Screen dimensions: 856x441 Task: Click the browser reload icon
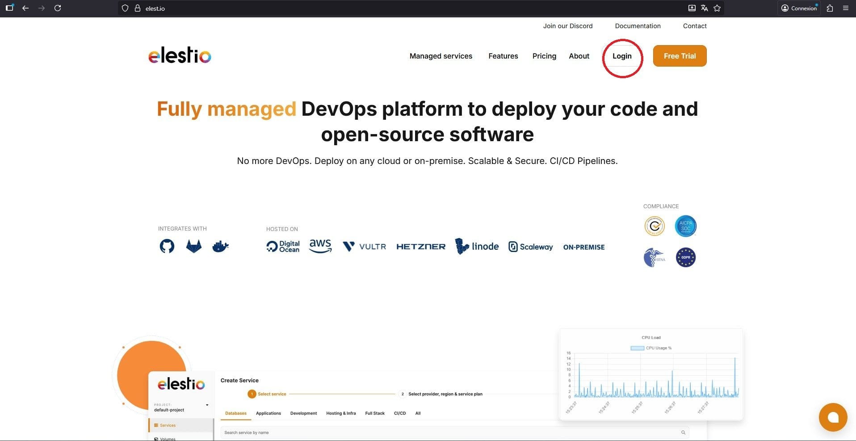pyautogui.click(x=58, y=8)
